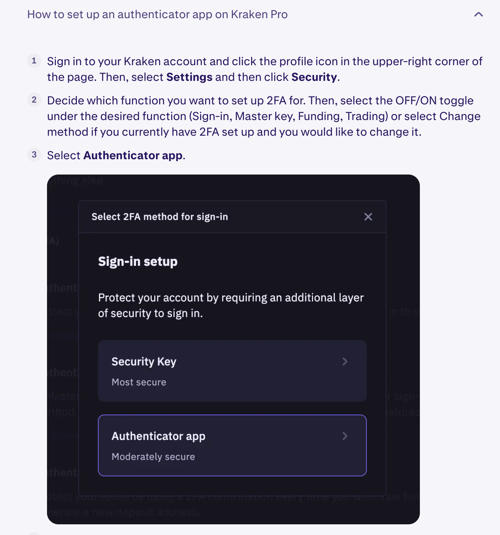Click the 'Sign-in setup' heading
This screenshot has width=500, height=535.
[138, 261]
